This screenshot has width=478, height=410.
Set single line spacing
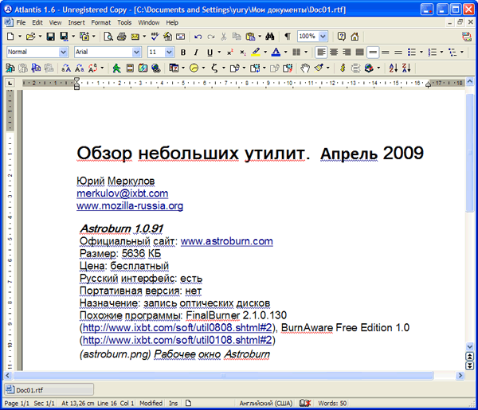coord(373,53)
